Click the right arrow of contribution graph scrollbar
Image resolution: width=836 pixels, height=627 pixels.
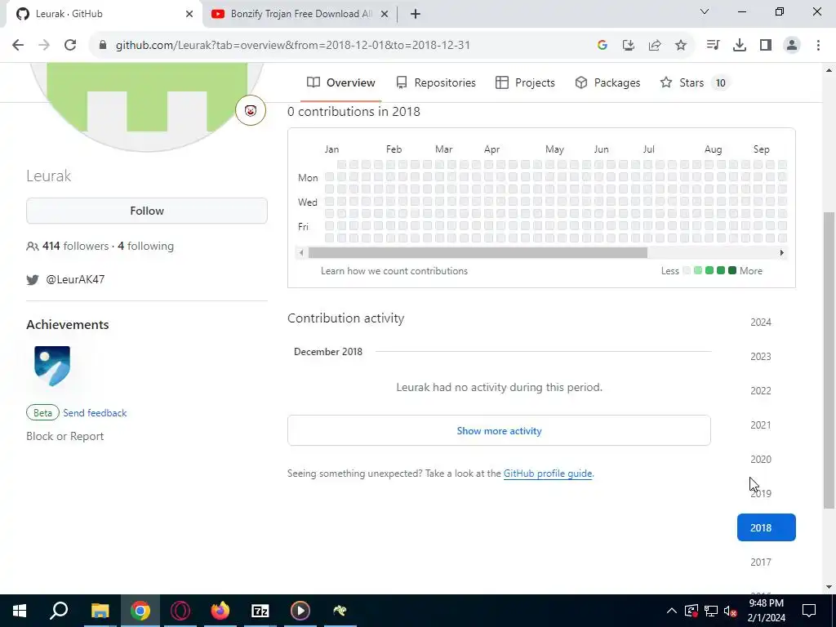point(781,253)
